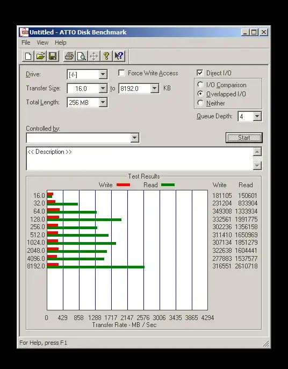The height and width of the screenshot is (369, 288).
Task: Open the File menu
Action: point(26,42)
